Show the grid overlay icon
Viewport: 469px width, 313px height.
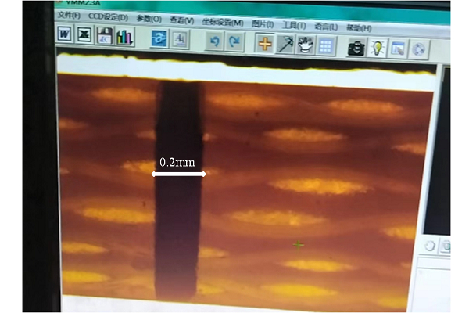325,46
